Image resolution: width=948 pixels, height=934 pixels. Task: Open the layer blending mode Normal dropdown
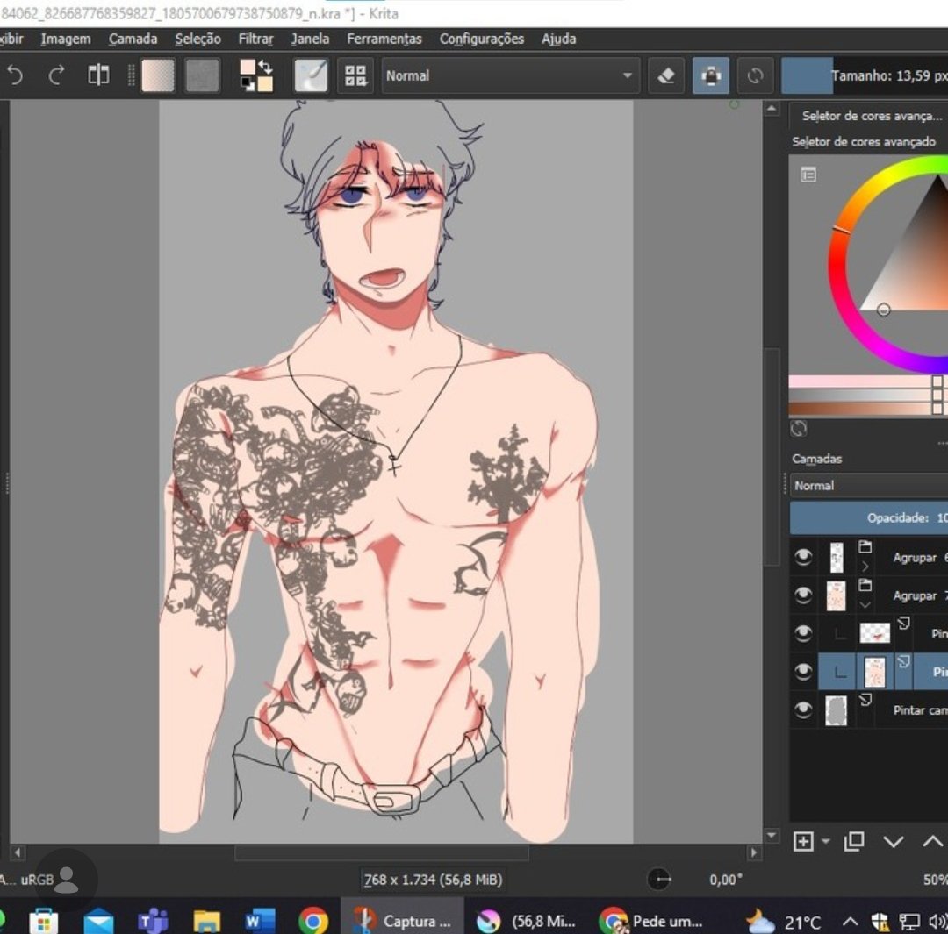[x=869, y=485]
